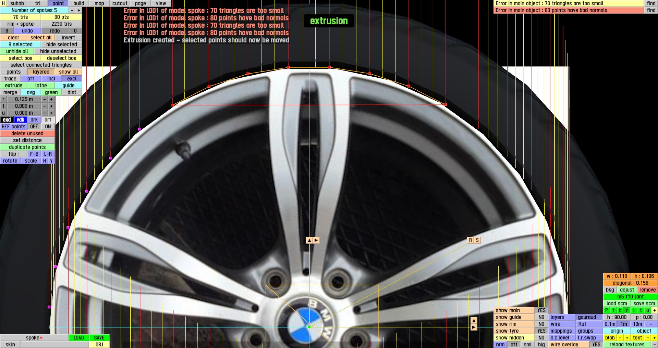Image resolution: width=658 pixels, height=348 pixels.
Task: Toggle the show main YES switch
Action: 541,310
